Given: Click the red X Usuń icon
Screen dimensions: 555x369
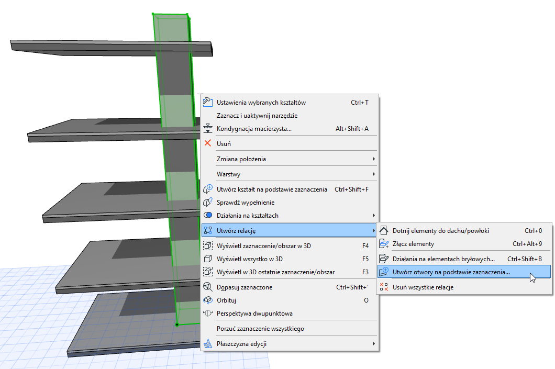Looking at the screenshot, I should pyautogui.click(x=208, y=143).
